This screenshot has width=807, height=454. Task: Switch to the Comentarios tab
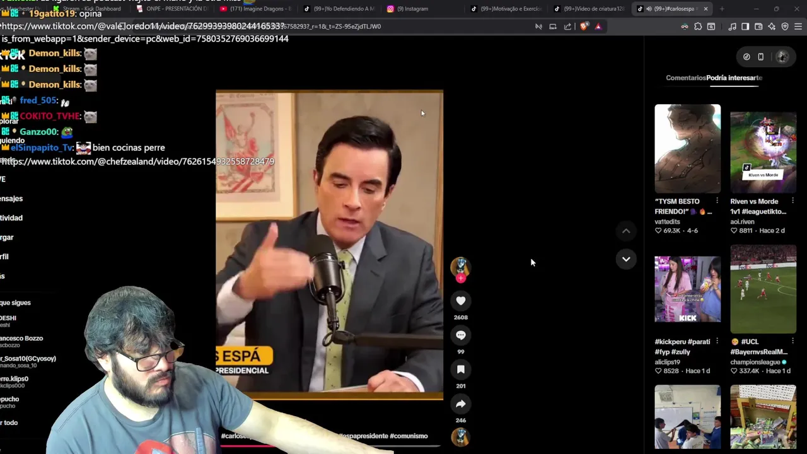tap(686, 78)
